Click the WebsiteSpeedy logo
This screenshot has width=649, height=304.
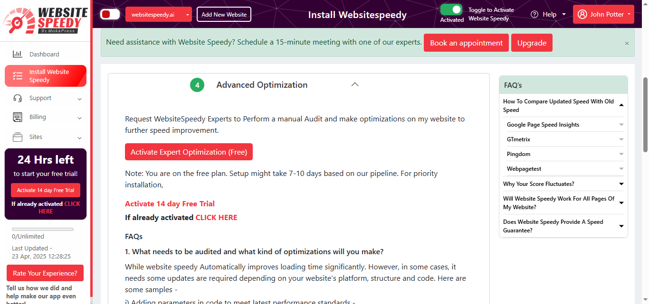click(45, 20)
